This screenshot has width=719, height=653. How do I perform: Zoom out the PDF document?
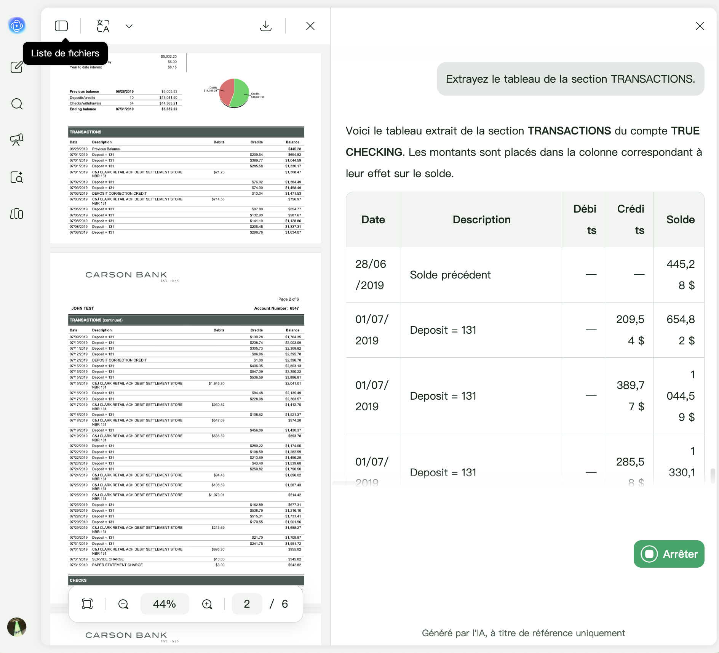[123, 604]
